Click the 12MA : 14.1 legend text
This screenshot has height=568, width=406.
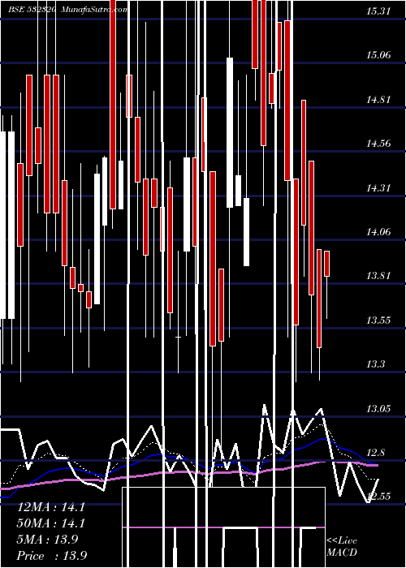51,507
